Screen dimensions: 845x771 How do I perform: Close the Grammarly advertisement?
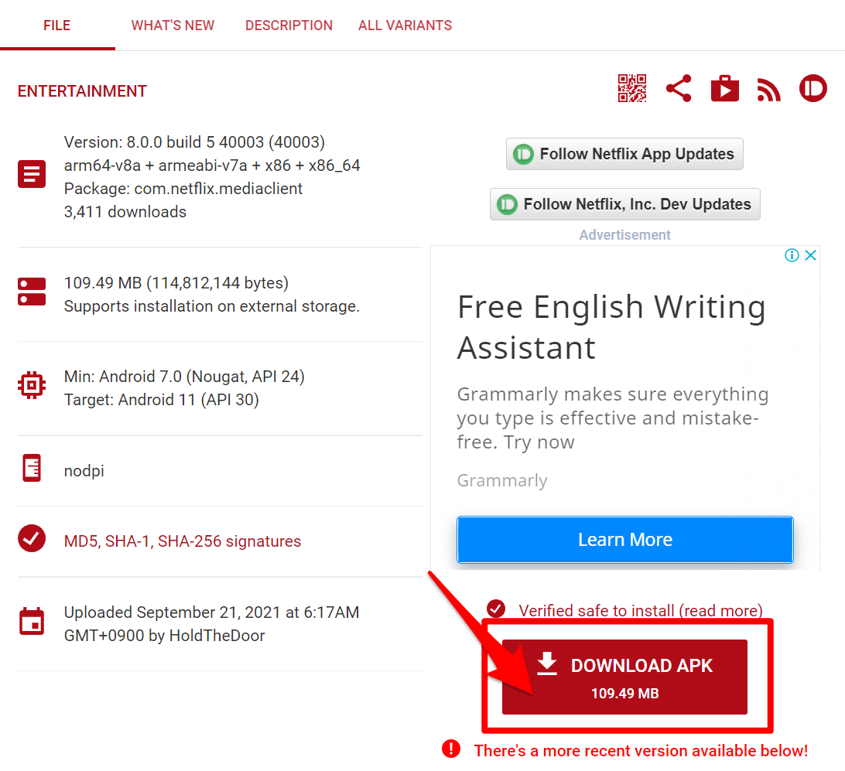click(x=810, y=255)
